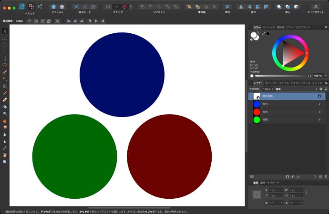The image size is (329, 214).
Task: Click the color opacity slider
Action: tap(281, 76)
